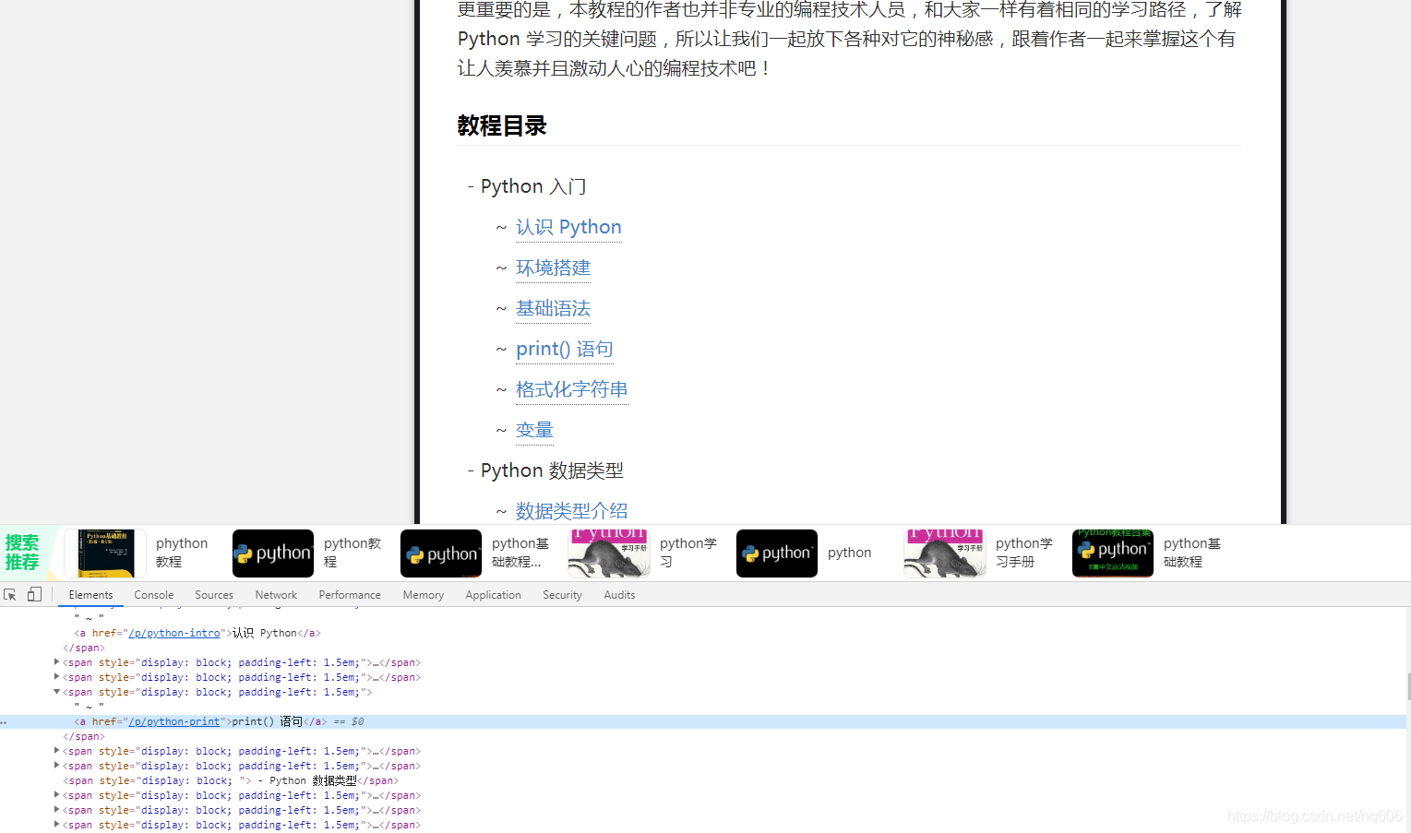Click the python logo thumbnail beside plain python label

(777, 553)
